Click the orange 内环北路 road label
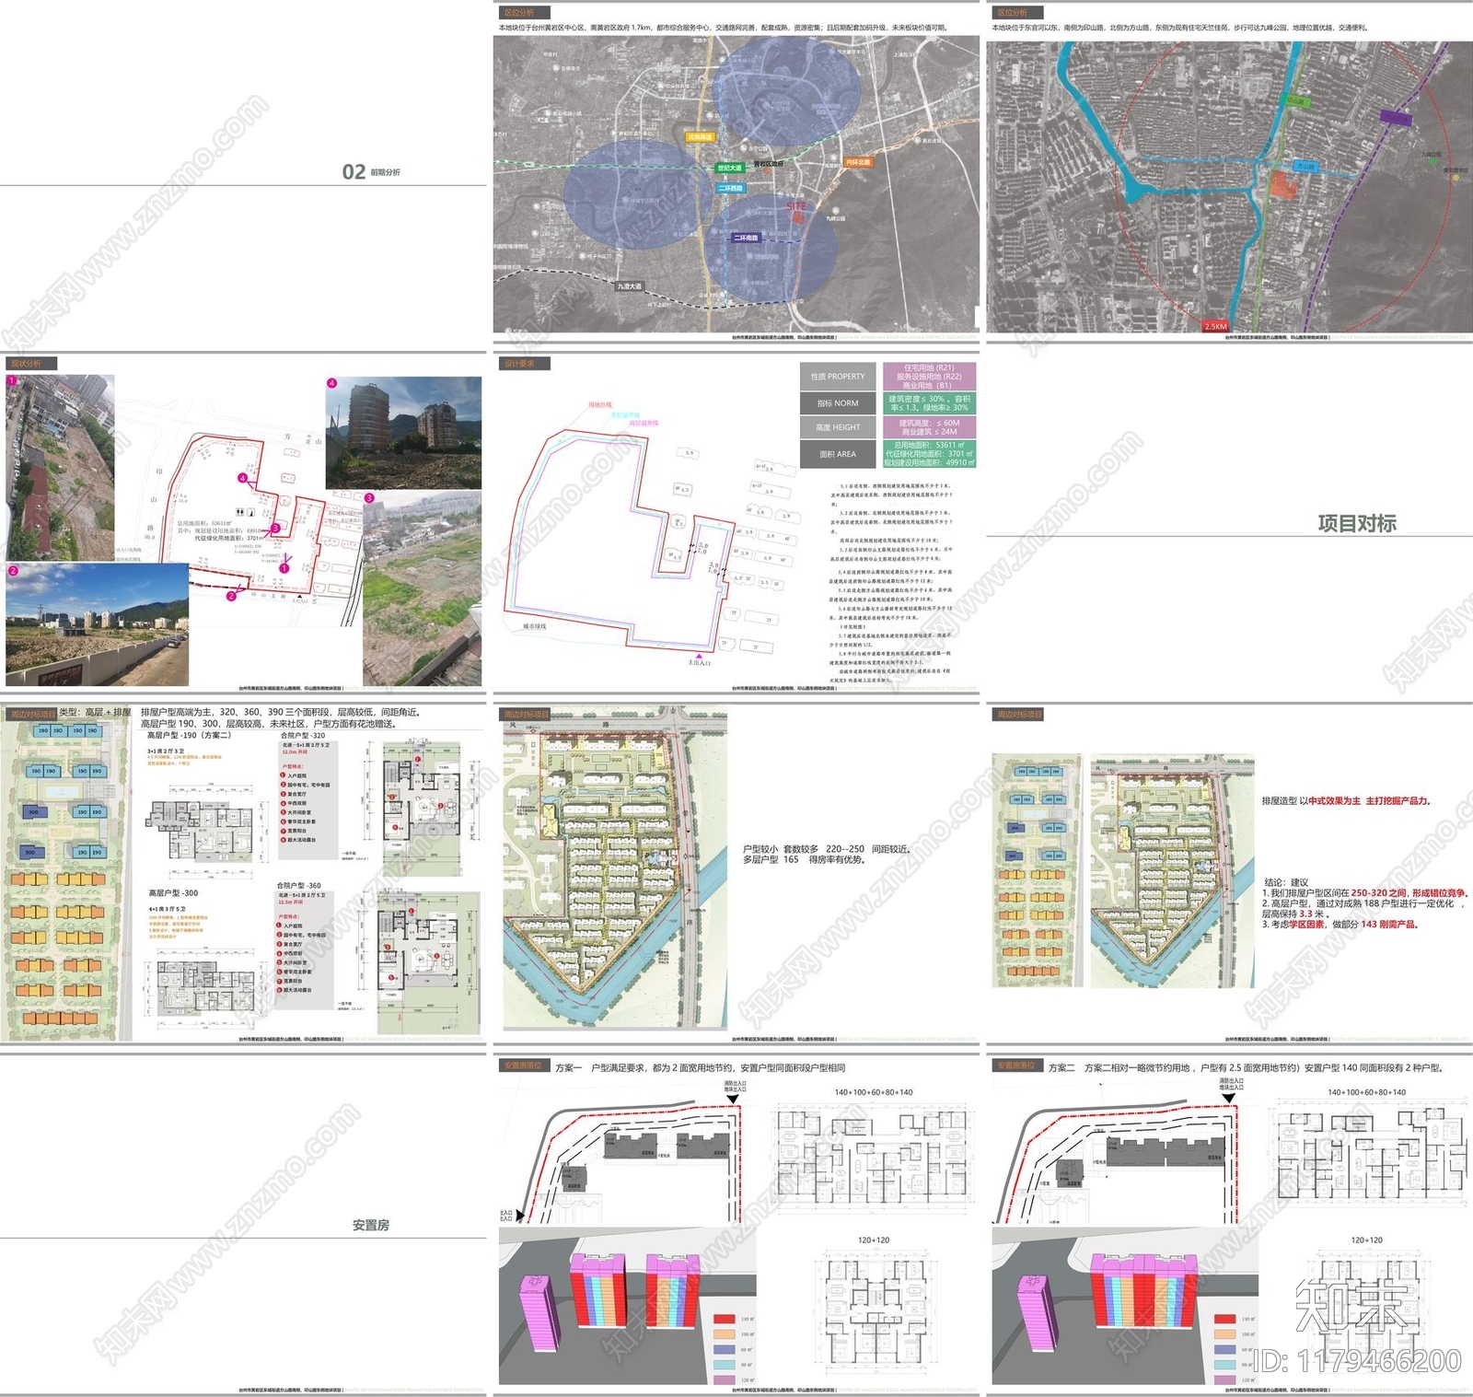This screenshot has height=1397, width=1473. (x=857, y=162)
